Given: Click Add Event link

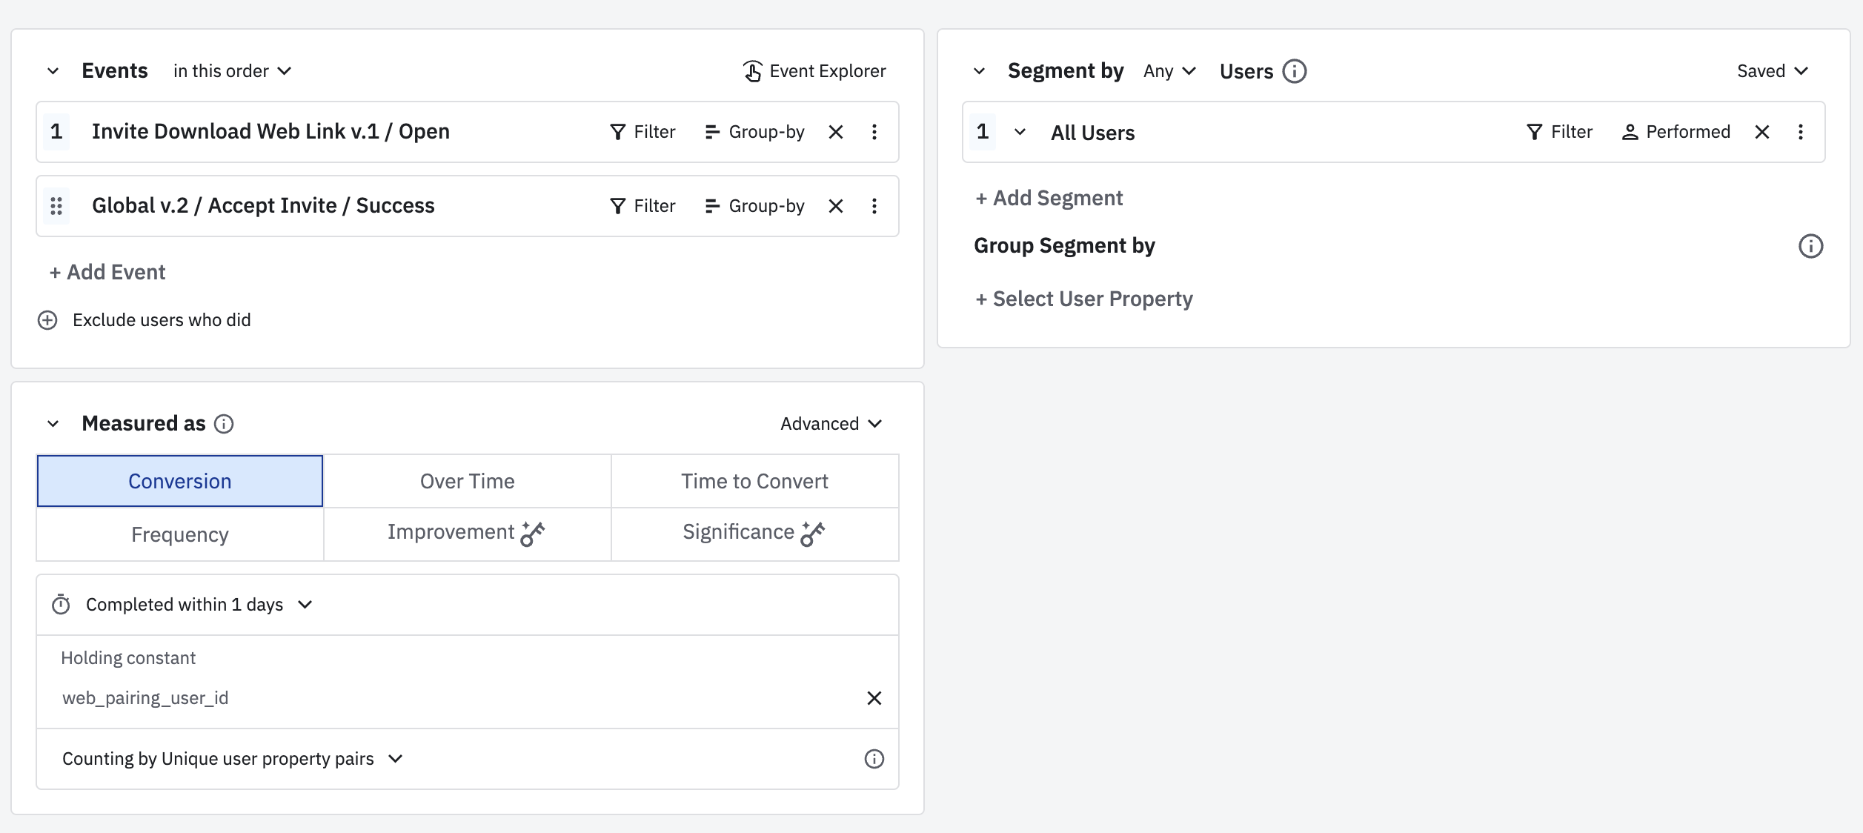Looking at the screenshot, I should [x=108, y=273].
